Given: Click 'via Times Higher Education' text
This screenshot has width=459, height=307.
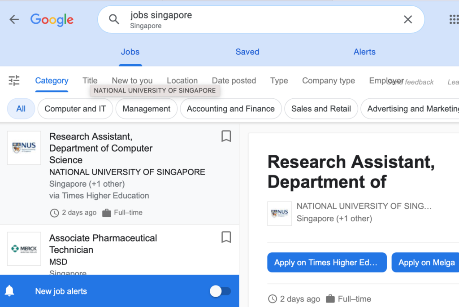Looking at the screenshot, I should click(99, 196).
